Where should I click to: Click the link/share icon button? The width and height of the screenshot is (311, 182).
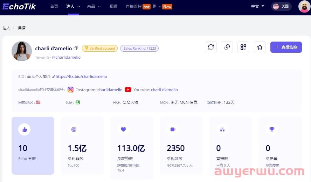(227, 47)
